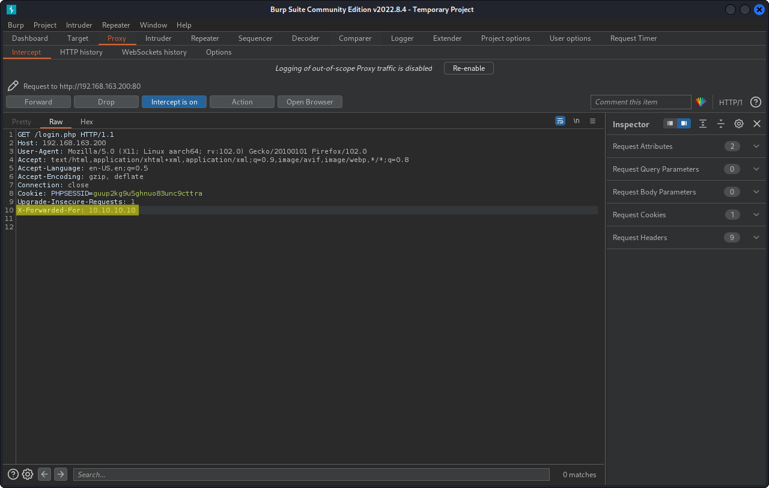Go to next search match arrow
Image resolution: width=769 pixels, height=488 pixels.
coord(61,474)
